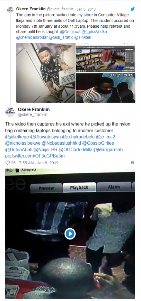
Task: Open tweet info circle icon
Action: point(132,163)
